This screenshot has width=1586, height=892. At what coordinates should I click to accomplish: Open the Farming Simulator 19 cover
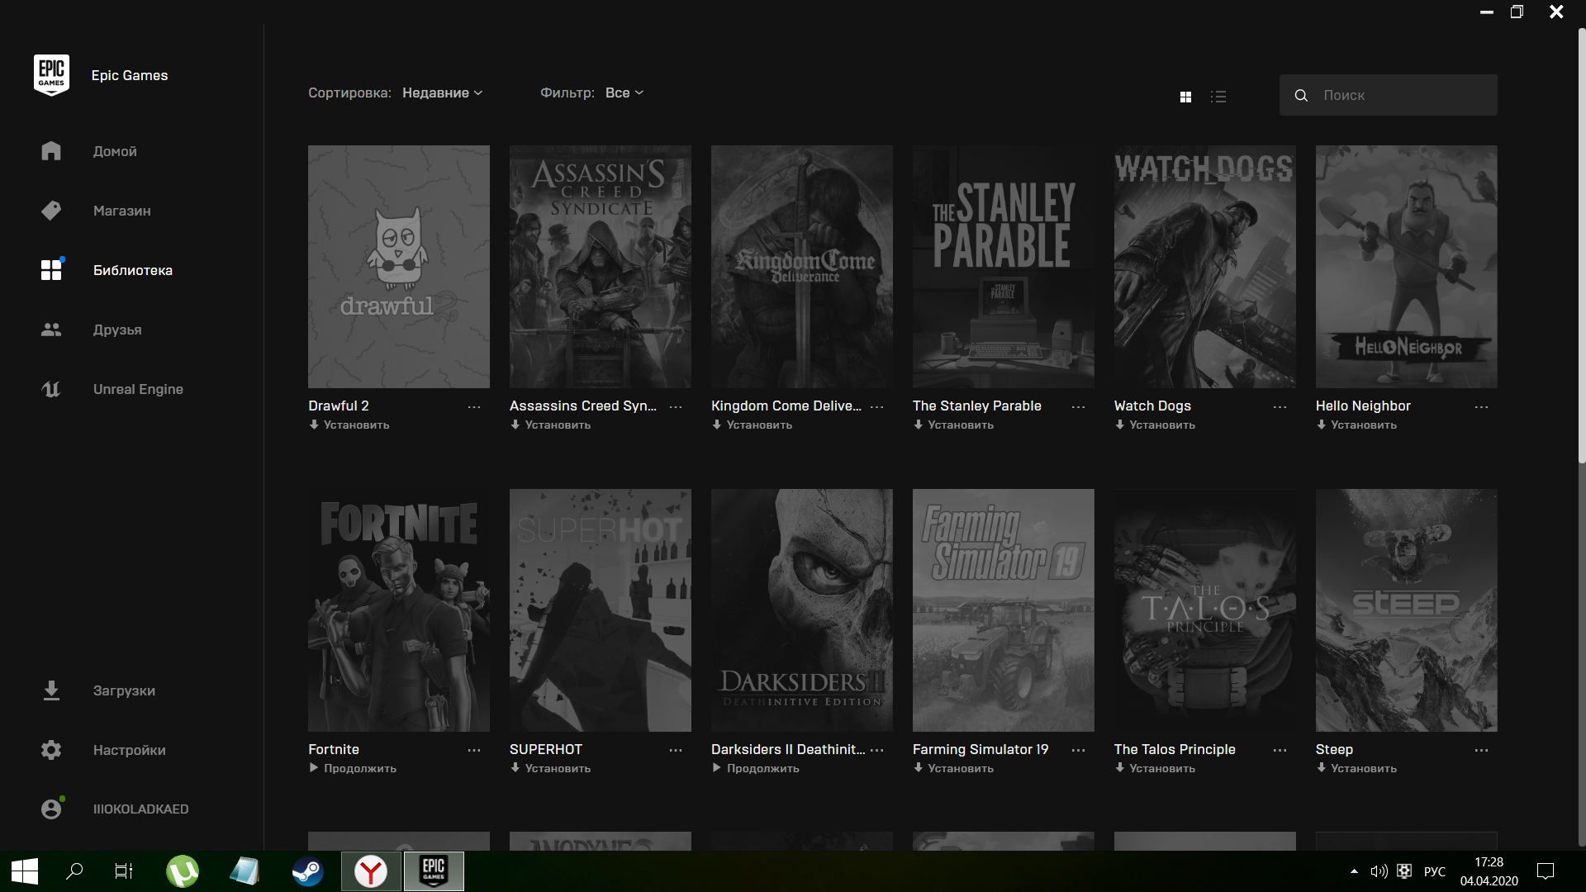pyautogui.click(x=1004, y=610)
